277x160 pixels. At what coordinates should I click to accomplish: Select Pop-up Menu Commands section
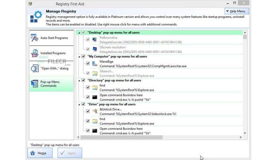pos(51,84)
